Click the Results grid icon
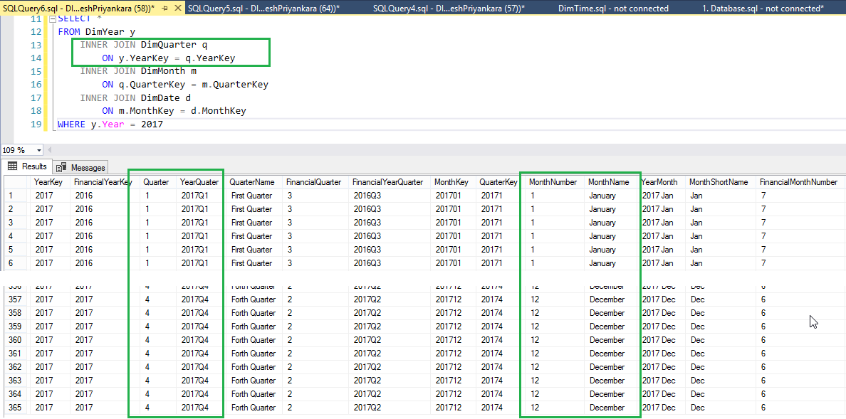Viewport: 846px width, 419px height. (x=12, y=167)
